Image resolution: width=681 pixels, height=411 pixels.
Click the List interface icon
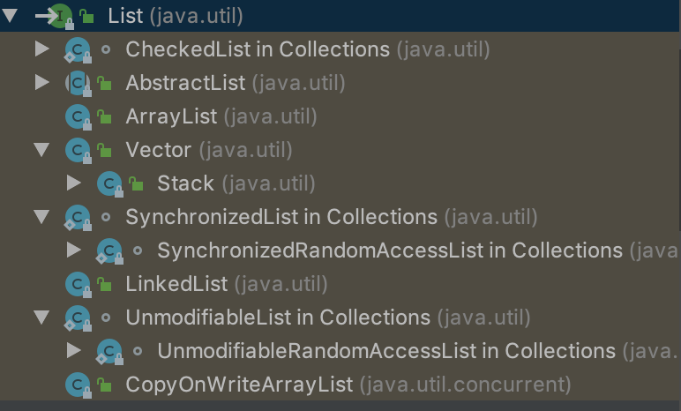pyautogui.click(x=60, y=15)
